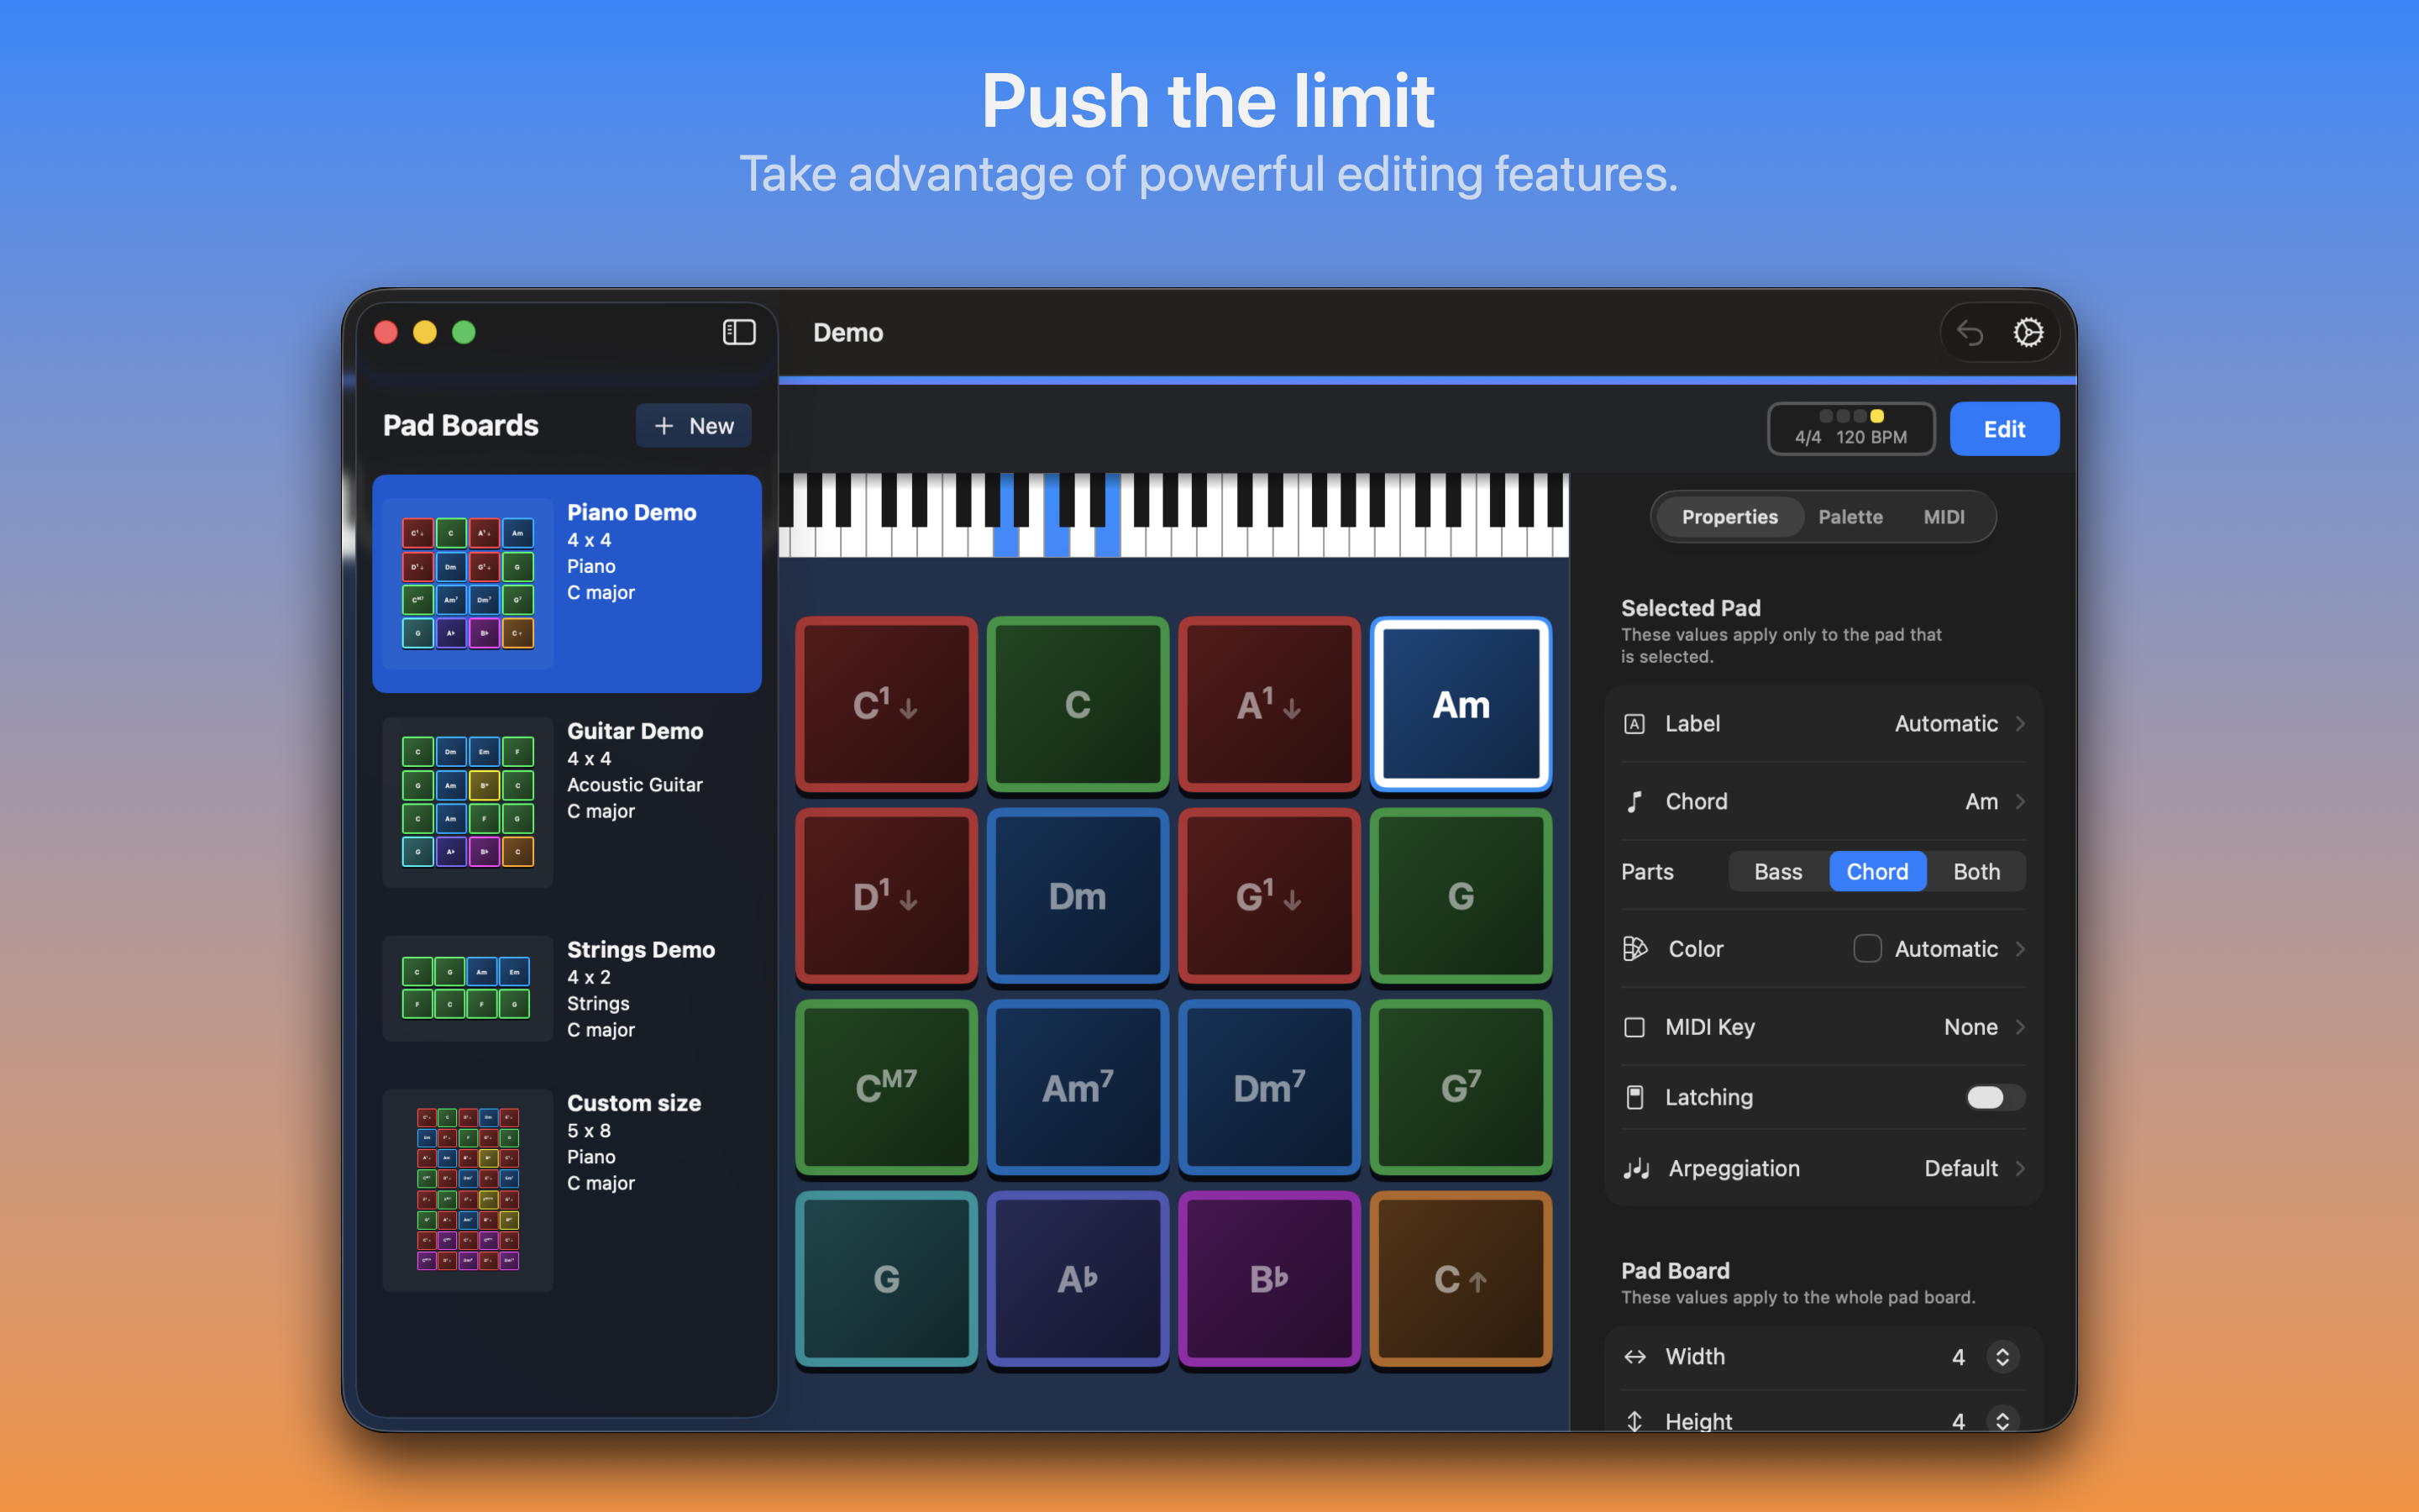This screenshot has height=1512, width=2419.
Task: Click the Selected Pad heading
Action: [x=1690, y=608]
